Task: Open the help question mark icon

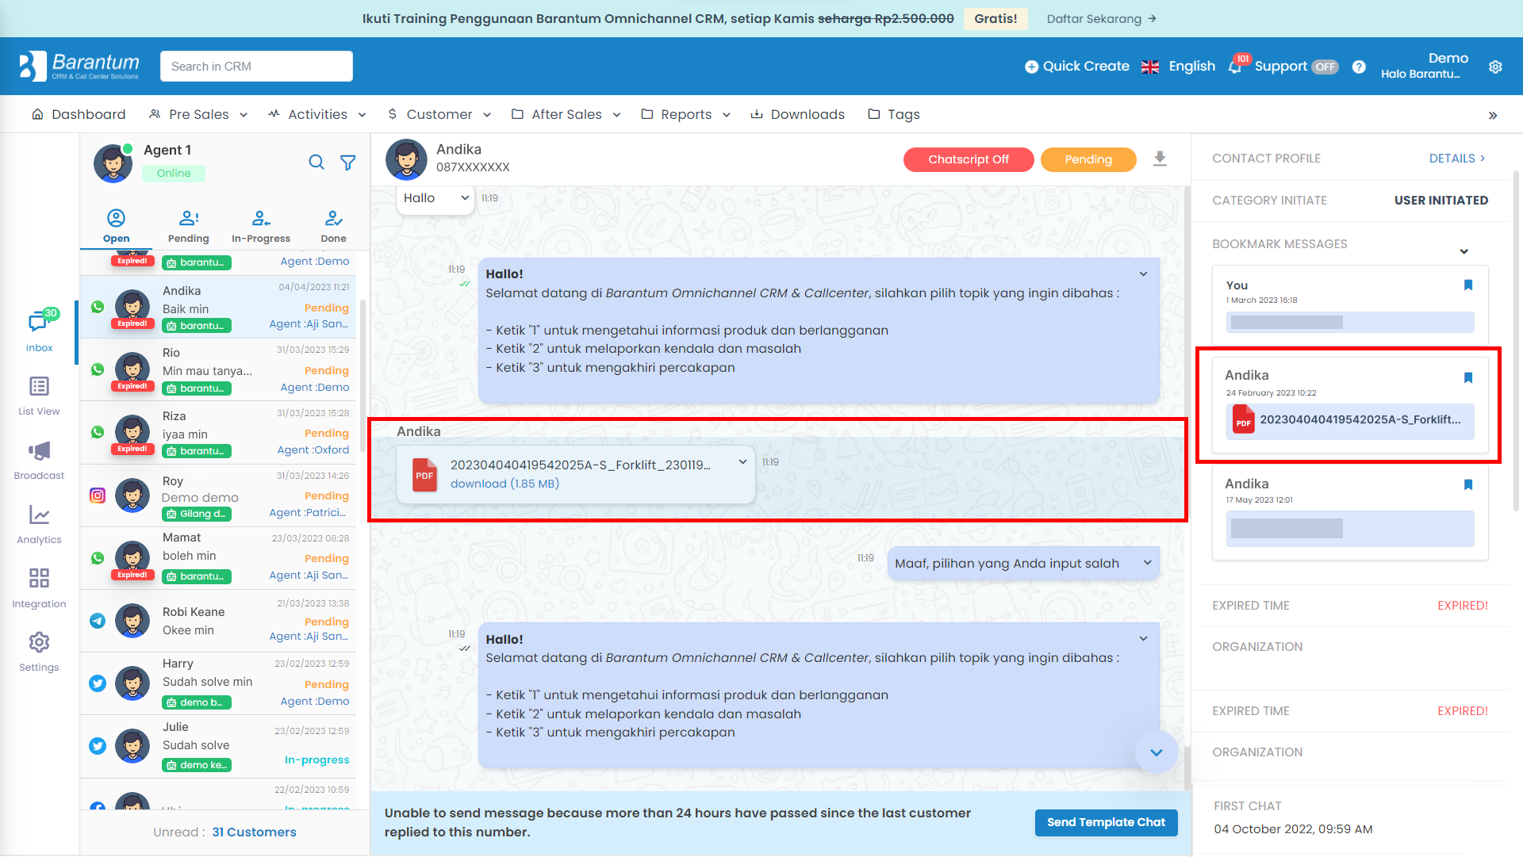Action: [x=1359, y=67]
